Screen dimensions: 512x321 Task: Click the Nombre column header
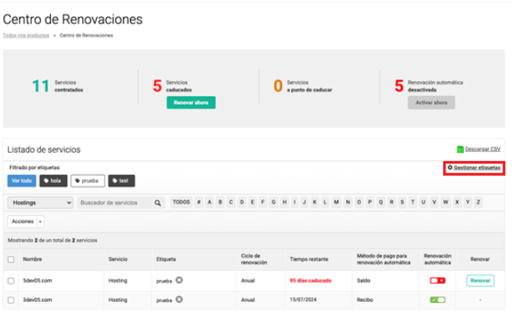[32, 259]
